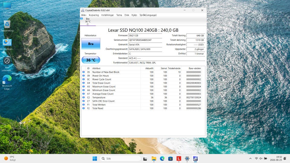Click the Drifttid value 1 timmar

(196, 54)
